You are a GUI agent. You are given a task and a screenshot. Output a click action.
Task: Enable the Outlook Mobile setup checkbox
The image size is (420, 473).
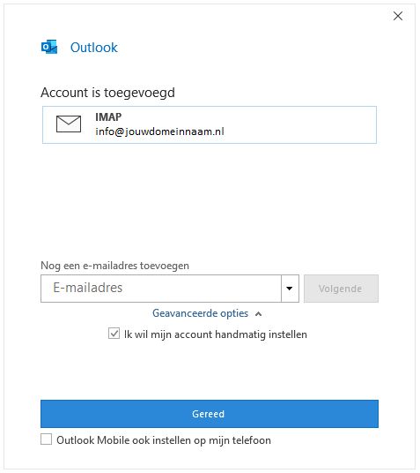point(46,439)
